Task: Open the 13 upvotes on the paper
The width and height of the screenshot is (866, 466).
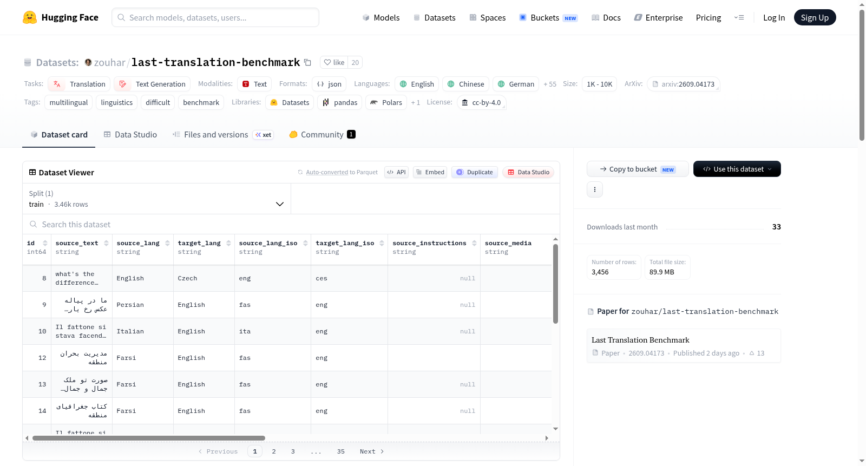Action: click(x=757, y=353)
